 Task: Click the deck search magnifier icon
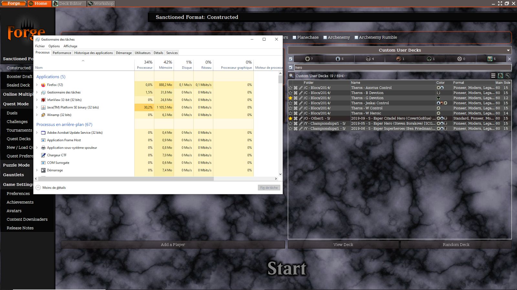tap(291, 76)
